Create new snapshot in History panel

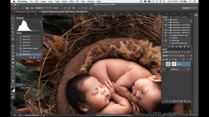(34, 58)
